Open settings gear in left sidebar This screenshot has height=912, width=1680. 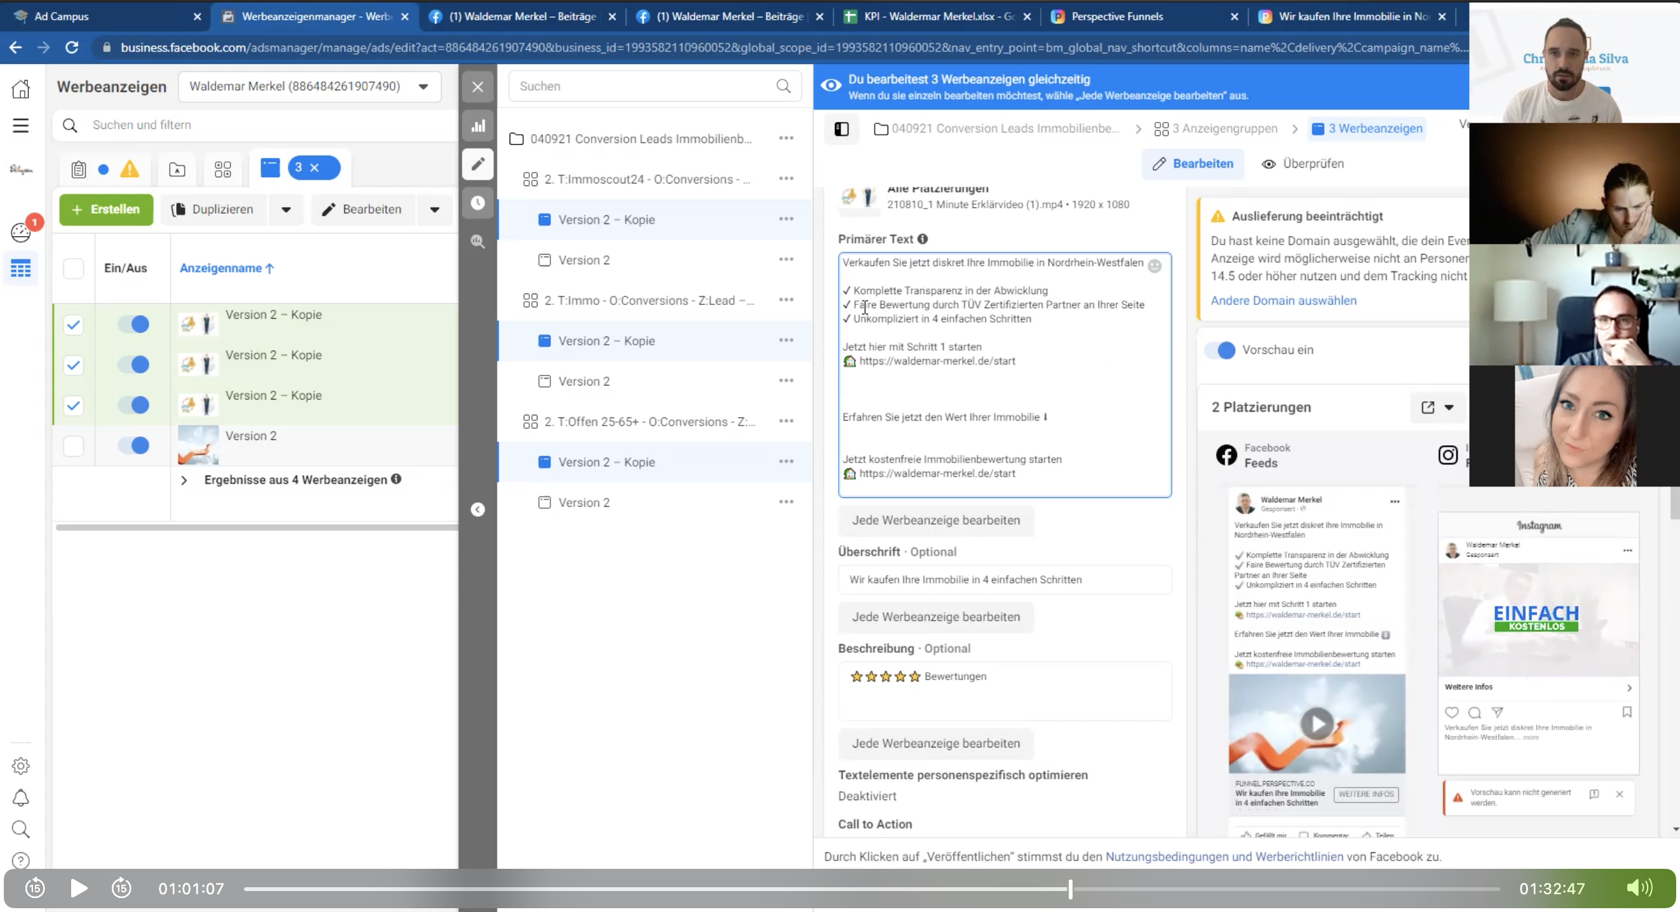pyautogui.click(x=21, y=766)
